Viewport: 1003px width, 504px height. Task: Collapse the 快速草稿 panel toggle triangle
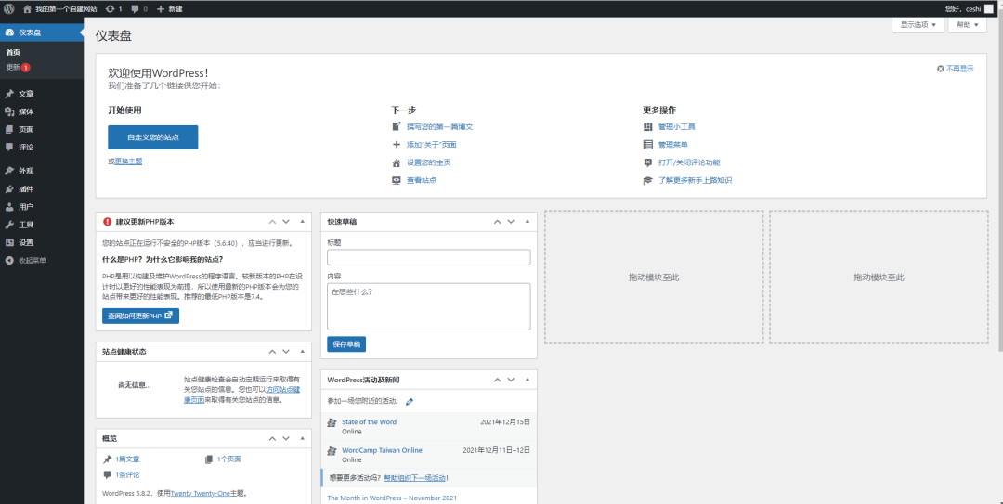[x=528, y=221]
